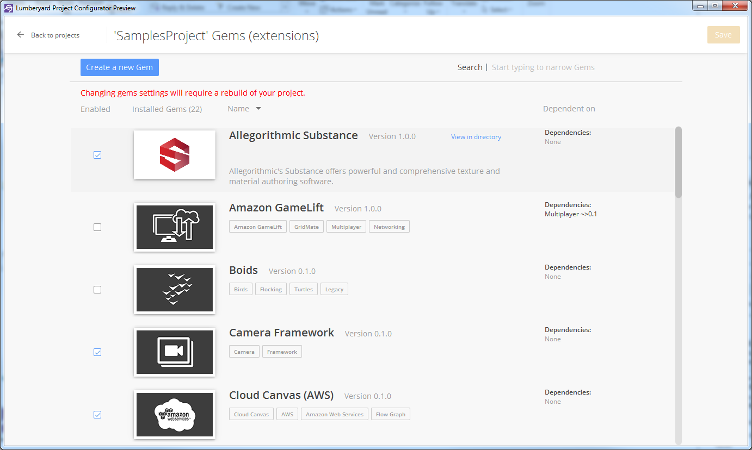The image size is (752, 450).
Task: Click the Amazon GameLift gem title
Action: (276, 208)
